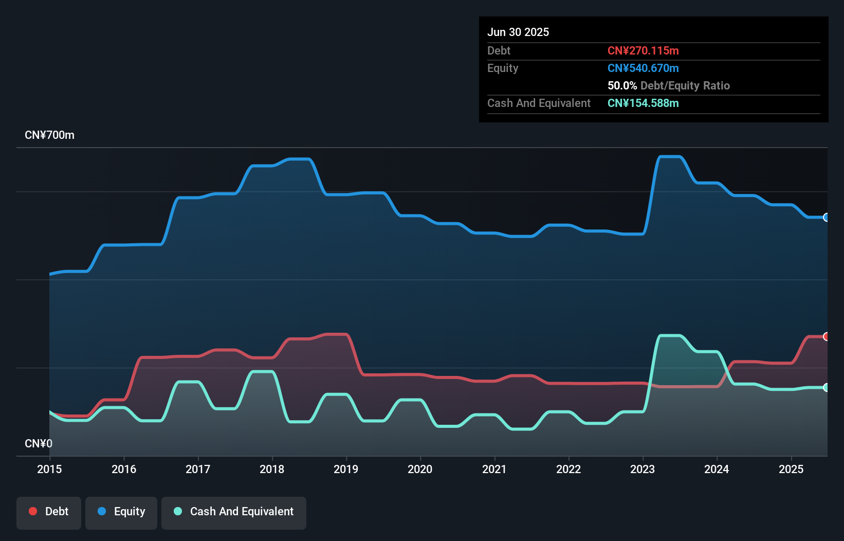Image resolution: width=844 pixels, height=541 pixels.
Task: Click the CN¥540.670m Equity value
Action: pyautogui.click(x=643, y=68)
